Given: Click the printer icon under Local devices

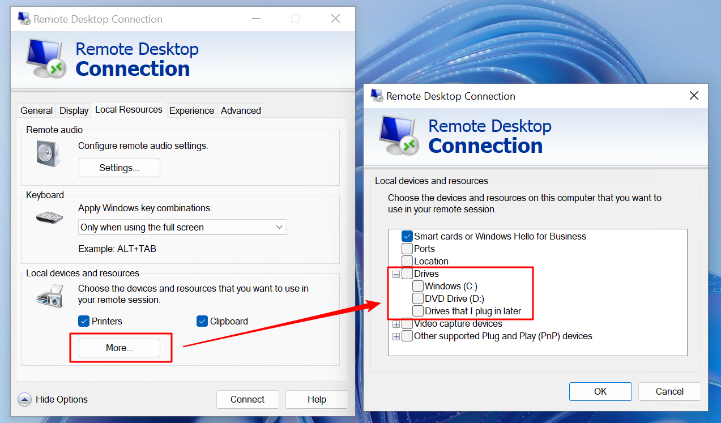Looking at the screenshot, I should point(49,296).
